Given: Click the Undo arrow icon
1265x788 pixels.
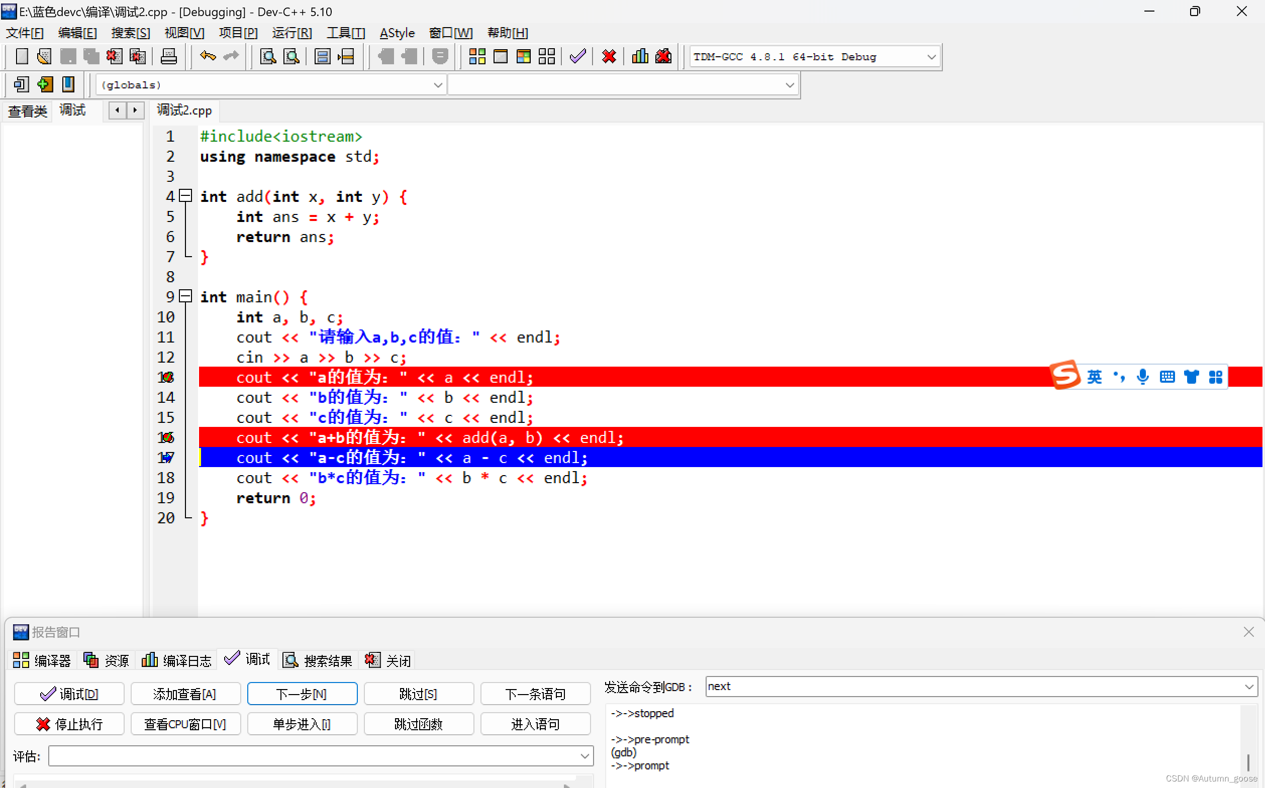Looking at the screenshot, I should point(208,56).
